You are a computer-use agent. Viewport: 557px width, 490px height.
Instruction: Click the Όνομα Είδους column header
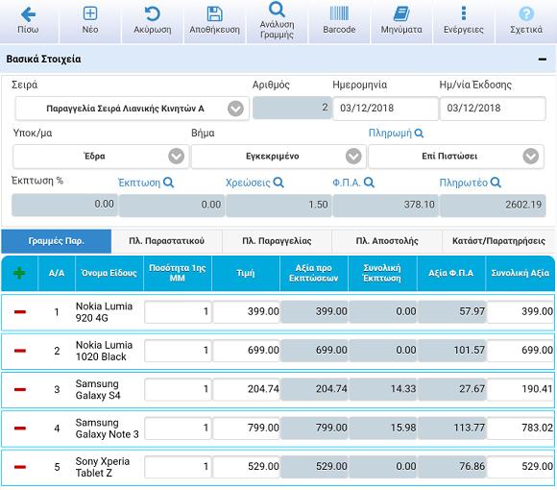click(x=109, y=273)
